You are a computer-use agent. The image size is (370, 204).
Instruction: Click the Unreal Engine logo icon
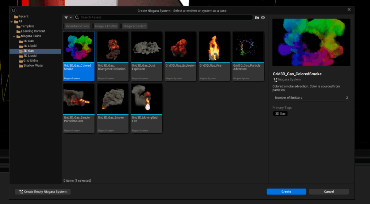(x=14, y=10)
